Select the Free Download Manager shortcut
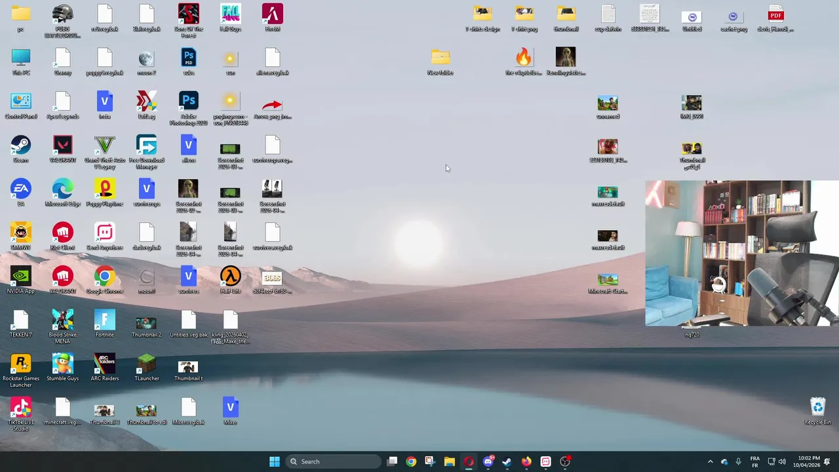Screen dimensions: 839x472 146,152
